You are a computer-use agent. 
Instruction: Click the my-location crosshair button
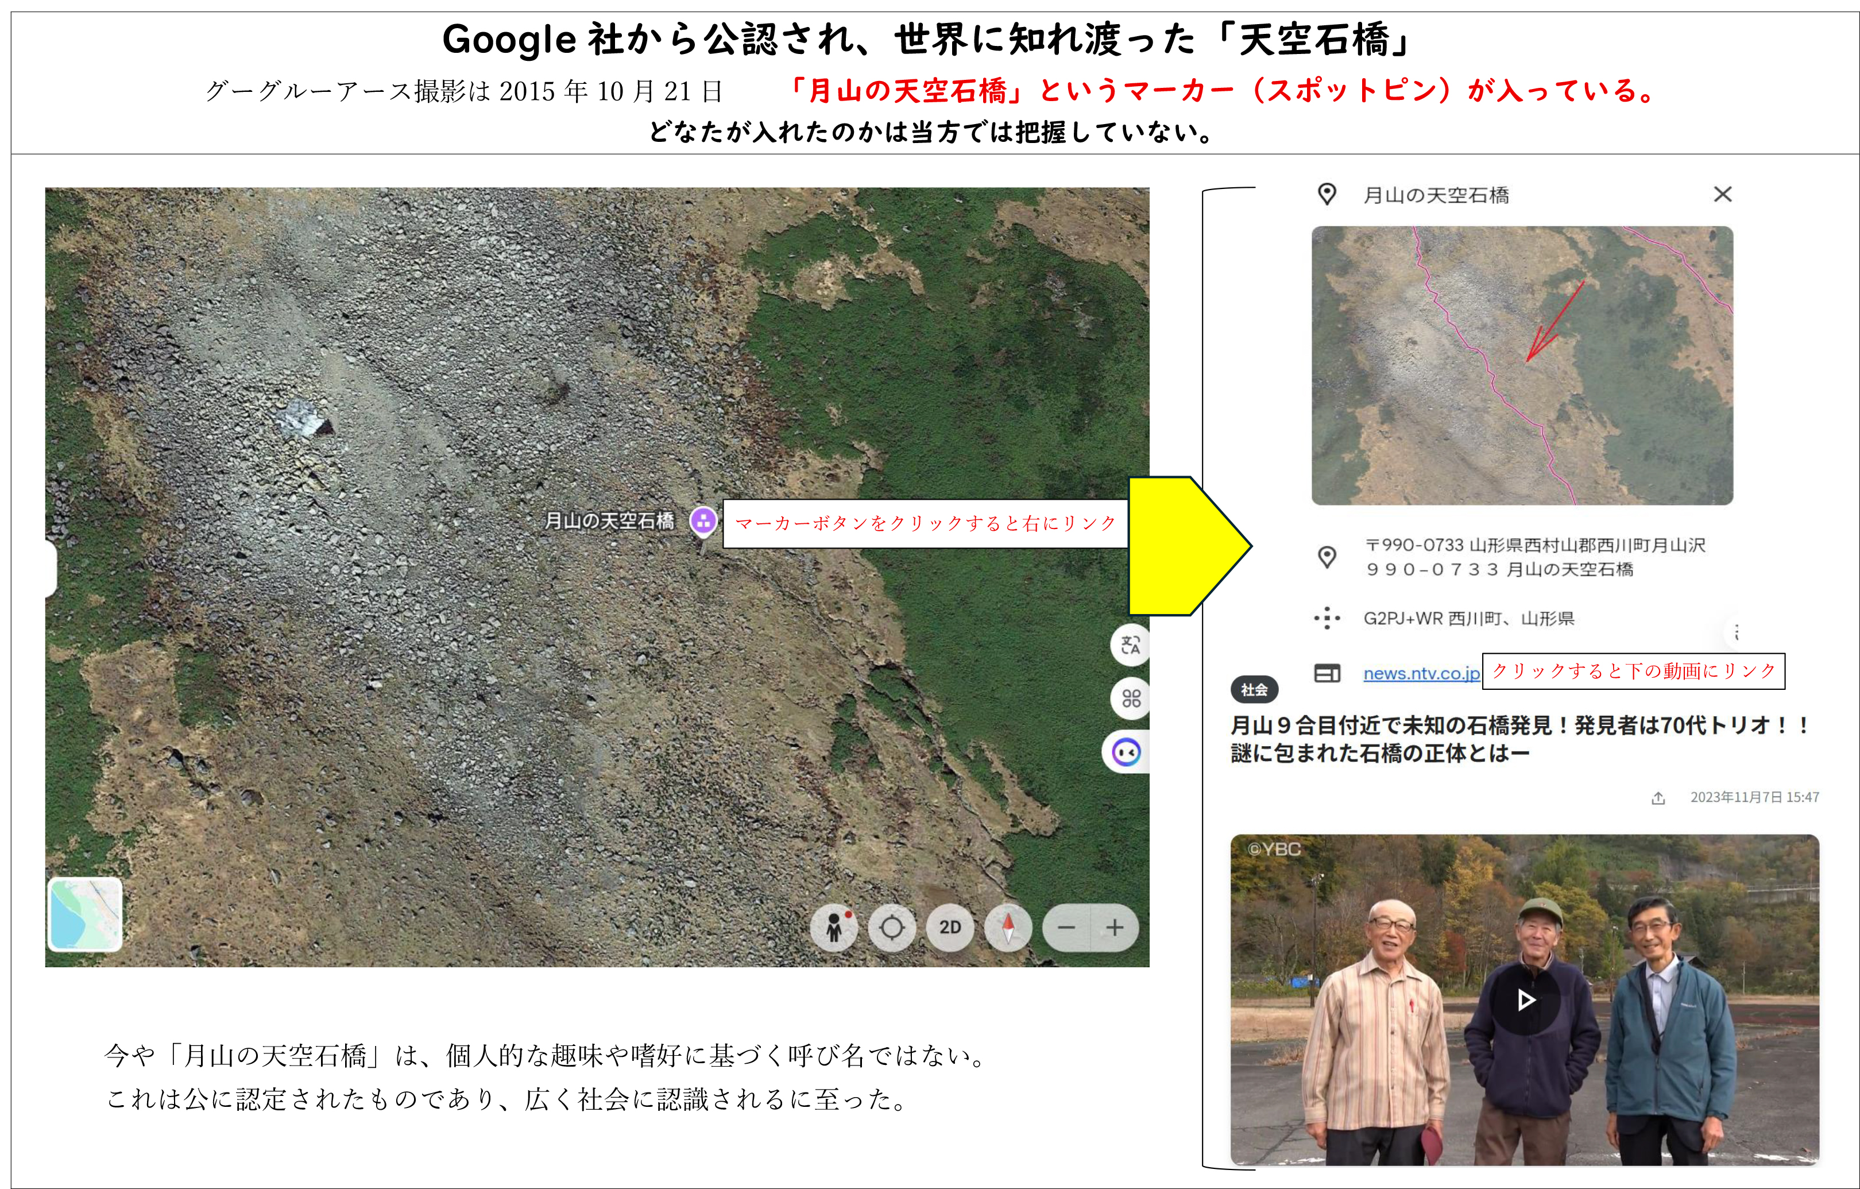891,927
